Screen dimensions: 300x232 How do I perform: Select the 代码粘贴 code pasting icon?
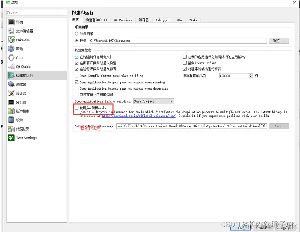point(11,129)
